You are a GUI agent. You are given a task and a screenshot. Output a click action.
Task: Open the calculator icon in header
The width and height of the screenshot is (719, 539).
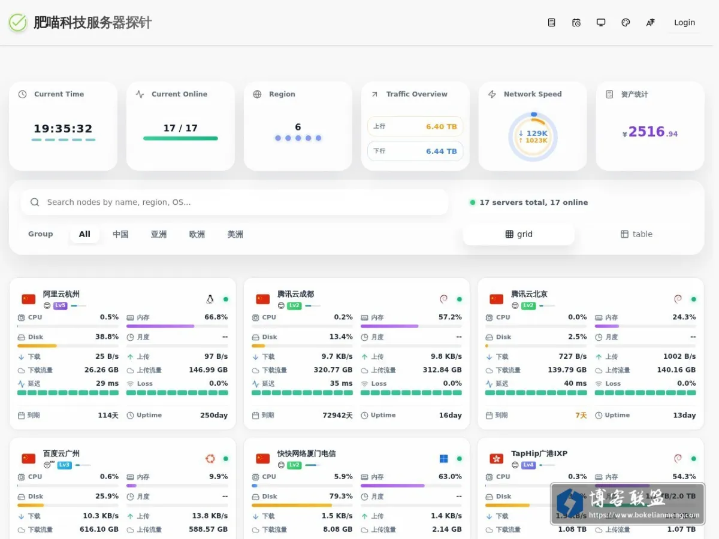[x=552, y=23]
